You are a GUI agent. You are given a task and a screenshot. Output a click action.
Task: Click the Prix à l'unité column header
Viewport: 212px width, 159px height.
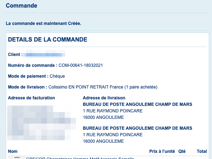[x=162, y=151]
